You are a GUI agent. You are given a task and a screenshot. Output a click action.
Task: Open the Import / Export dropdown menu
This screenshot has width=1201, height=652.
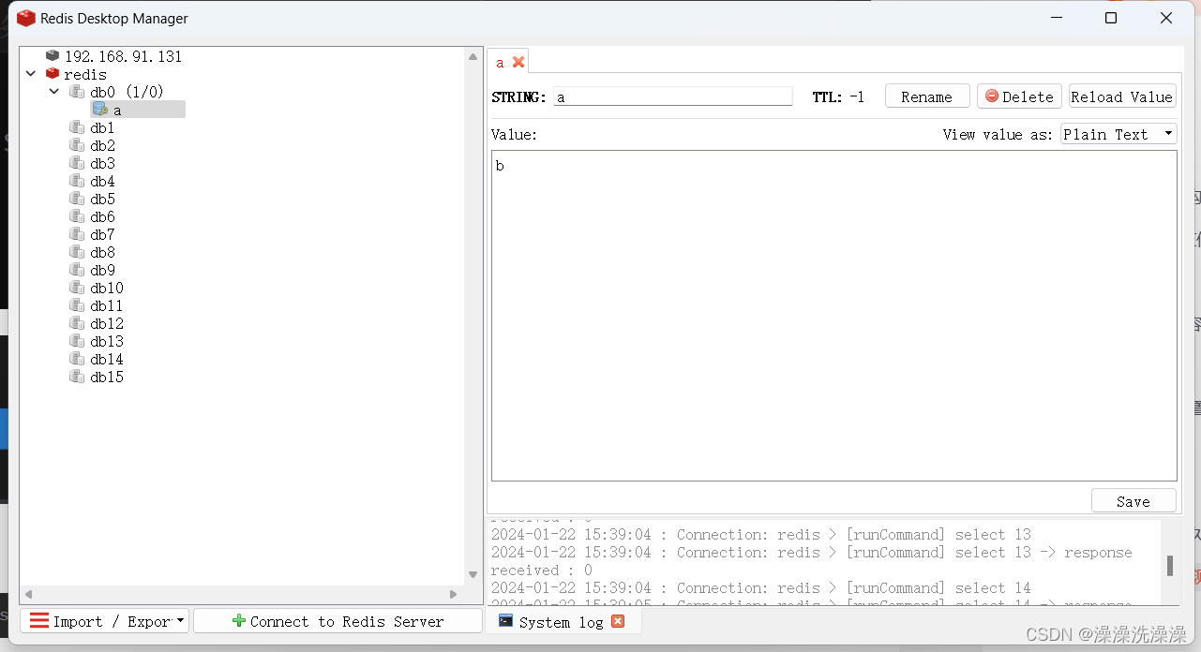(105, 621)
